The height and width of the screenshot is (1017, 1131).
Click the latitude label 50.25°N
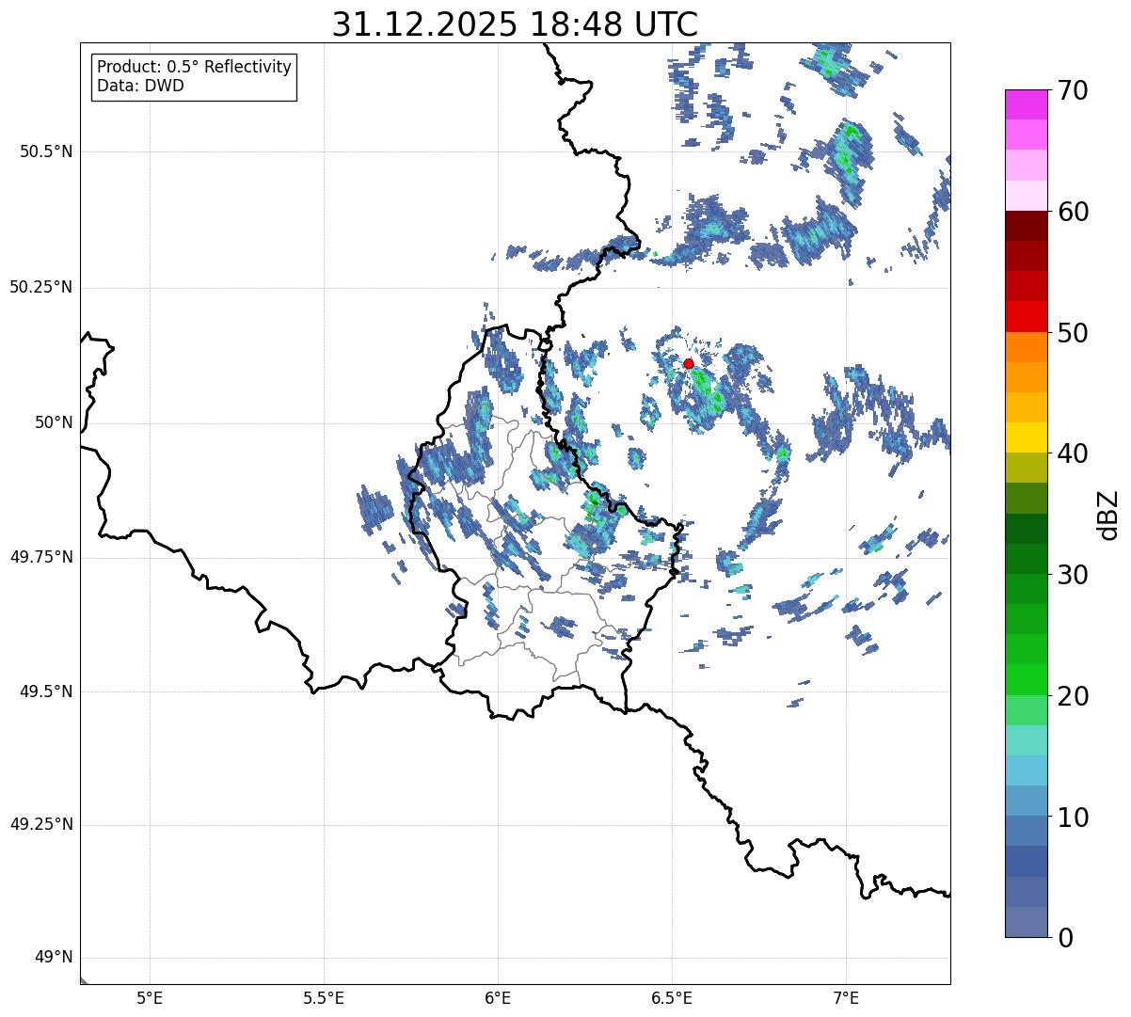click(x=40, y=288)
